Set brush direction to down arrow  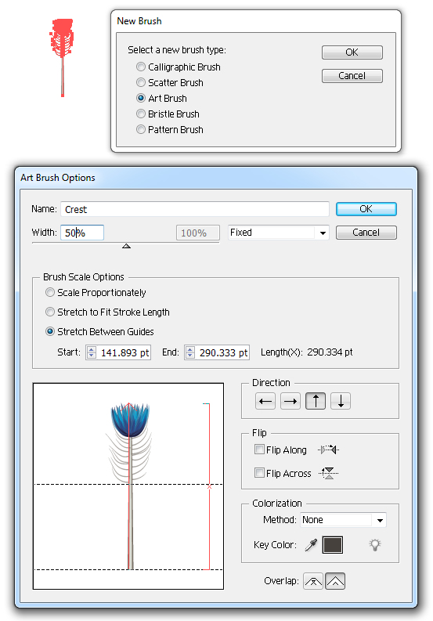point(341,401)
